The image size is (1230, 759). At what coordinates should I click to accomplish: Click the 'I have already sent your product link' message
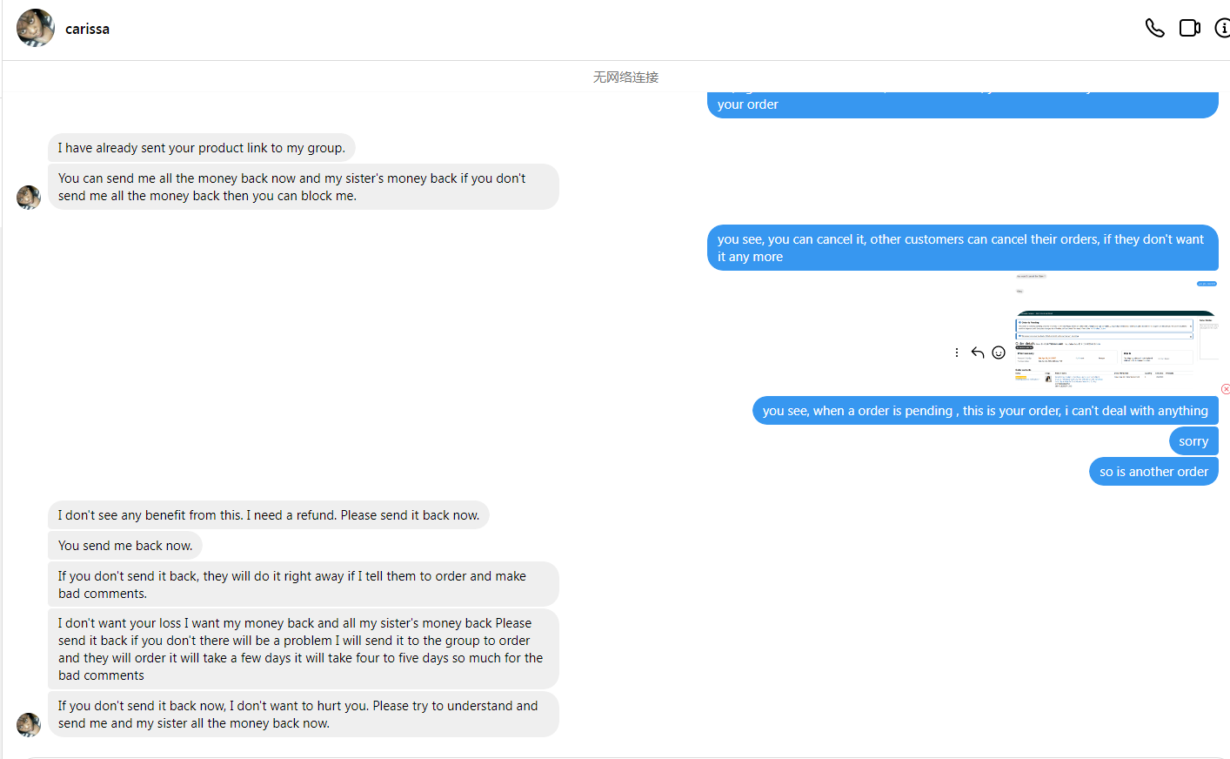point(202,148)
